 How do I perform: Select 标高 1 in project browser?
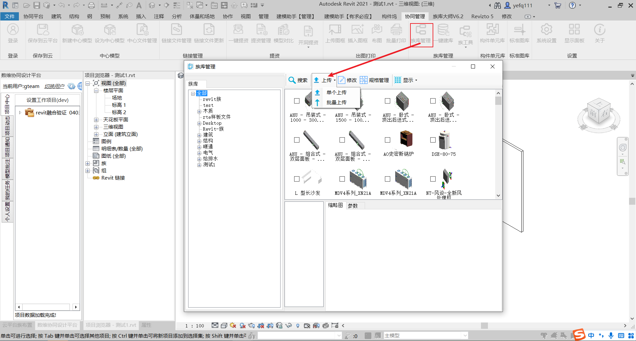point(119,105)
